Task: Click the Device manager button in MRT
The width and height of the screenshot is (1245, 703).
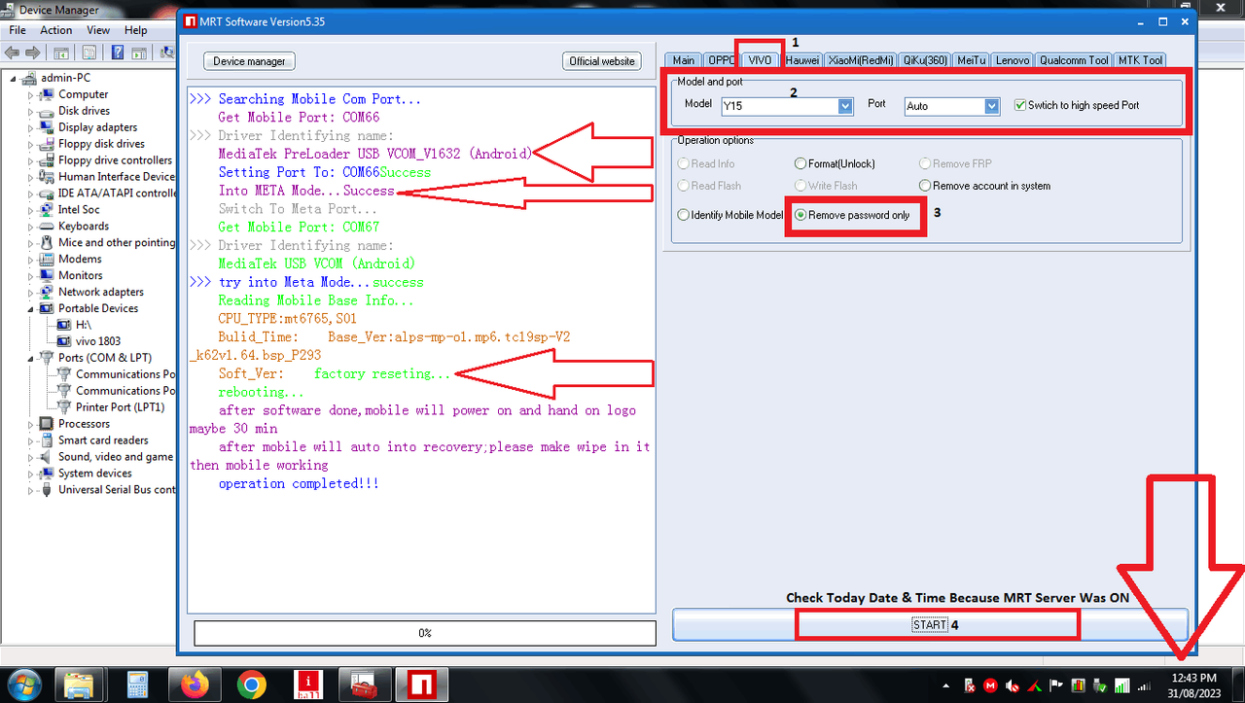Action: pyautogui.click(x=249, y=61)
